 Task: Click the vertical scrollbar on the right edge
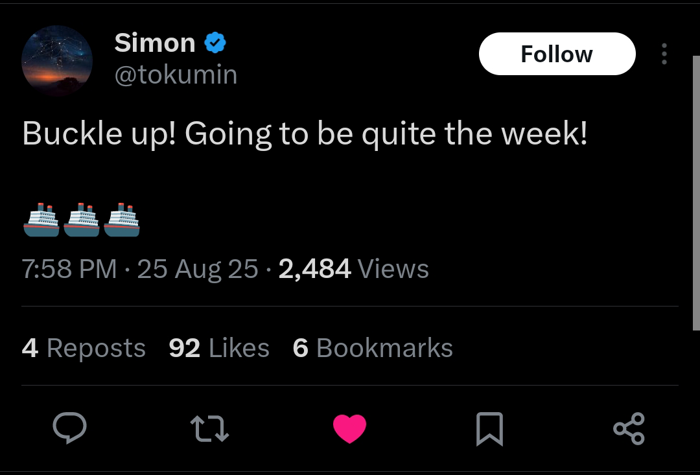696,194
